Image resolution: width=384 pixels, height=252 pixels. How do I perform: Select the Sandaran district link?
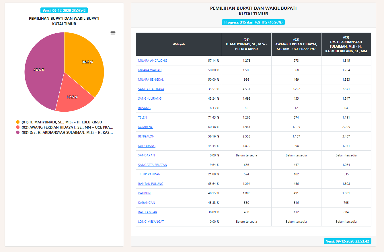(x=147, y=155)
